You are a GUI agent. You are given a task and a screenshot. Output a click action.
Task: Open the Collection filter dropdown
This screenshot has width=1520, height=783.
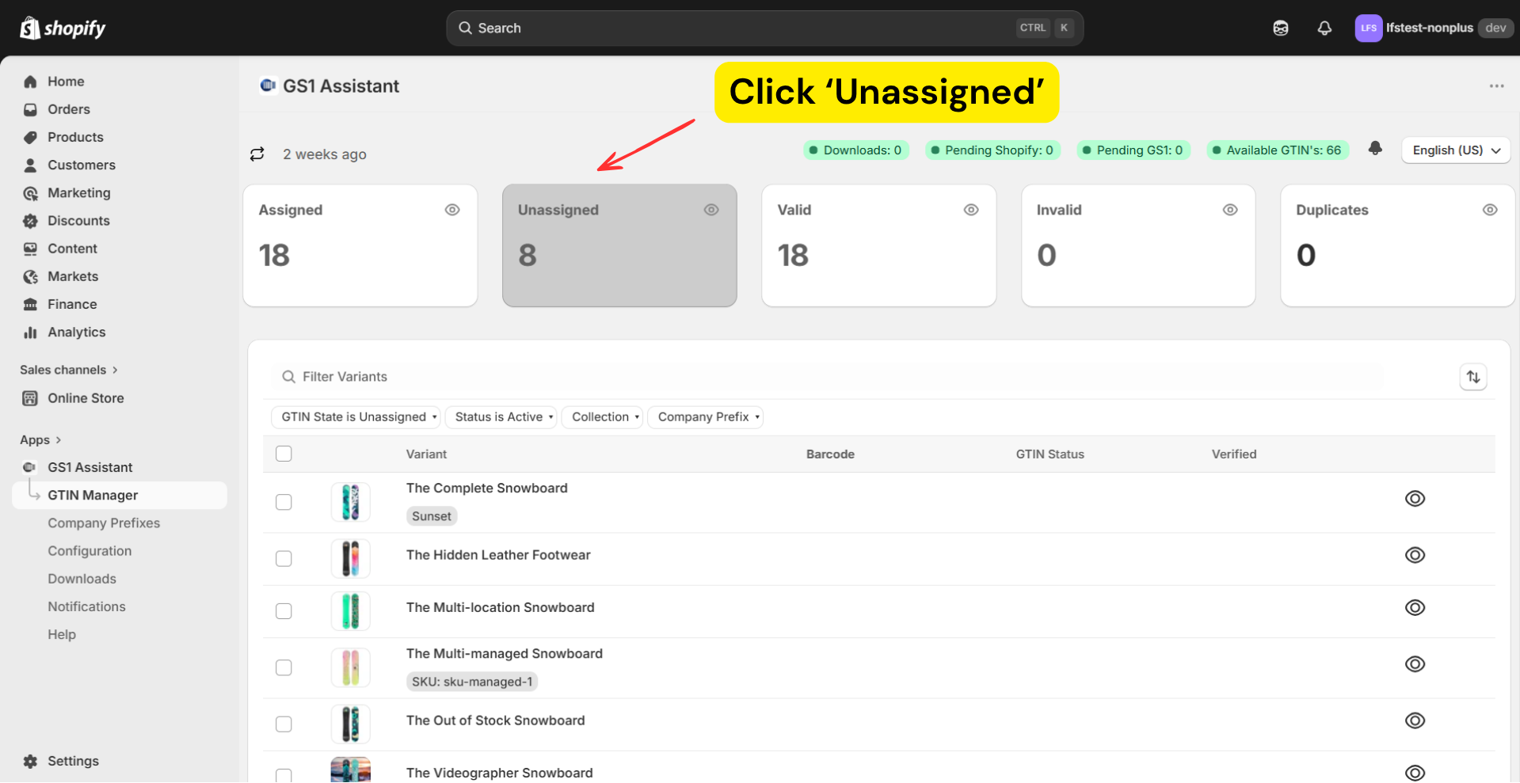coord(602,417)
